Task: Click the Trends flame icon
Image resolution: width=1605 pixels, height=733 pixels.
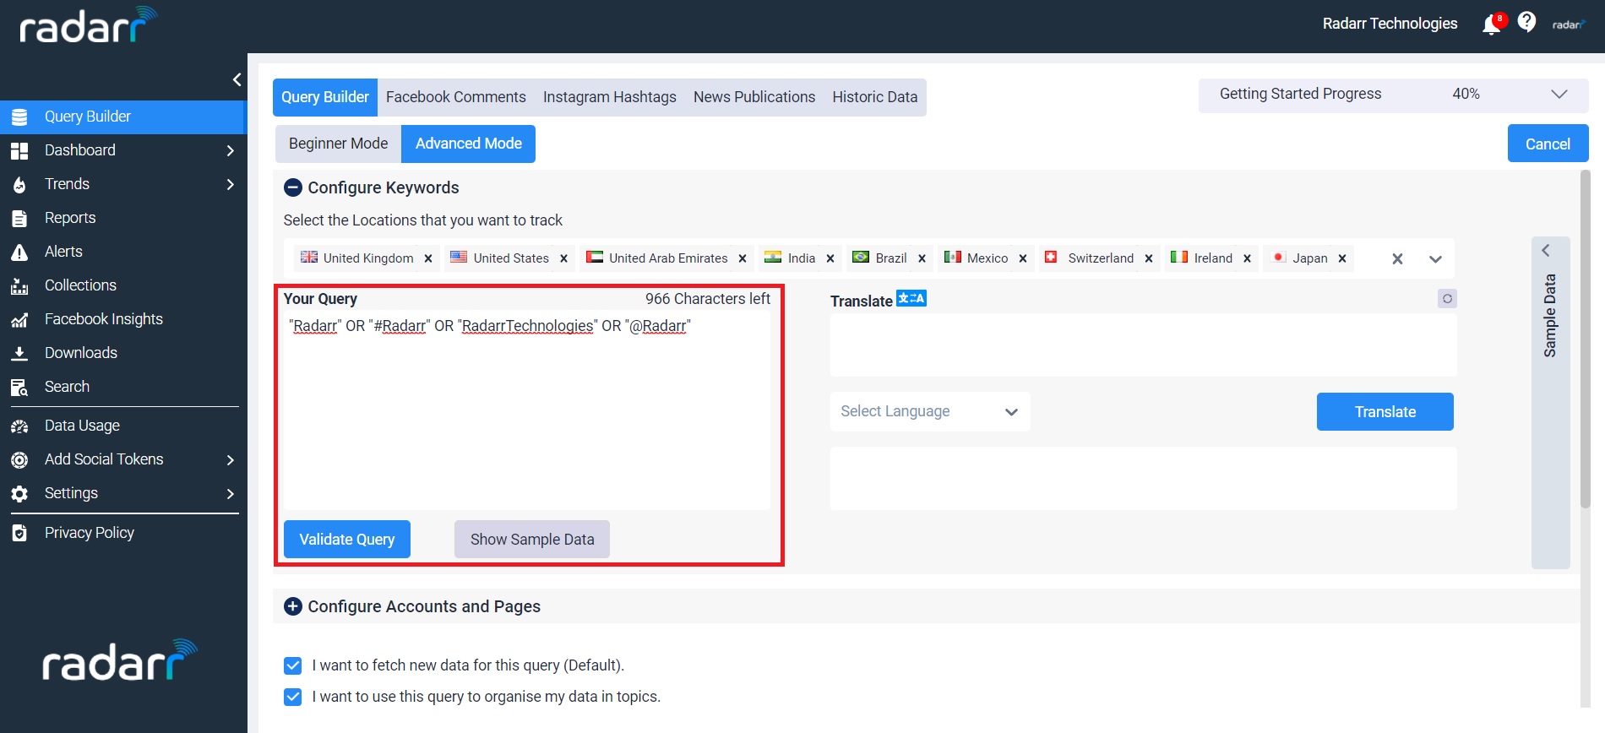Action: click(x=19, y=185)
